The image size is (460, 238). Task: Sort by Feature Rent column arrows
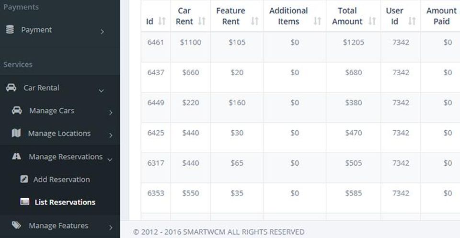tap(255, 22)
